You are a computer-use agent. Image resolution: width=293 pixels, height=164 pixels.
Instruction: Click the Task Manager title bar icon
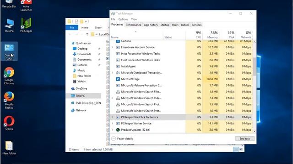point(113,14)
